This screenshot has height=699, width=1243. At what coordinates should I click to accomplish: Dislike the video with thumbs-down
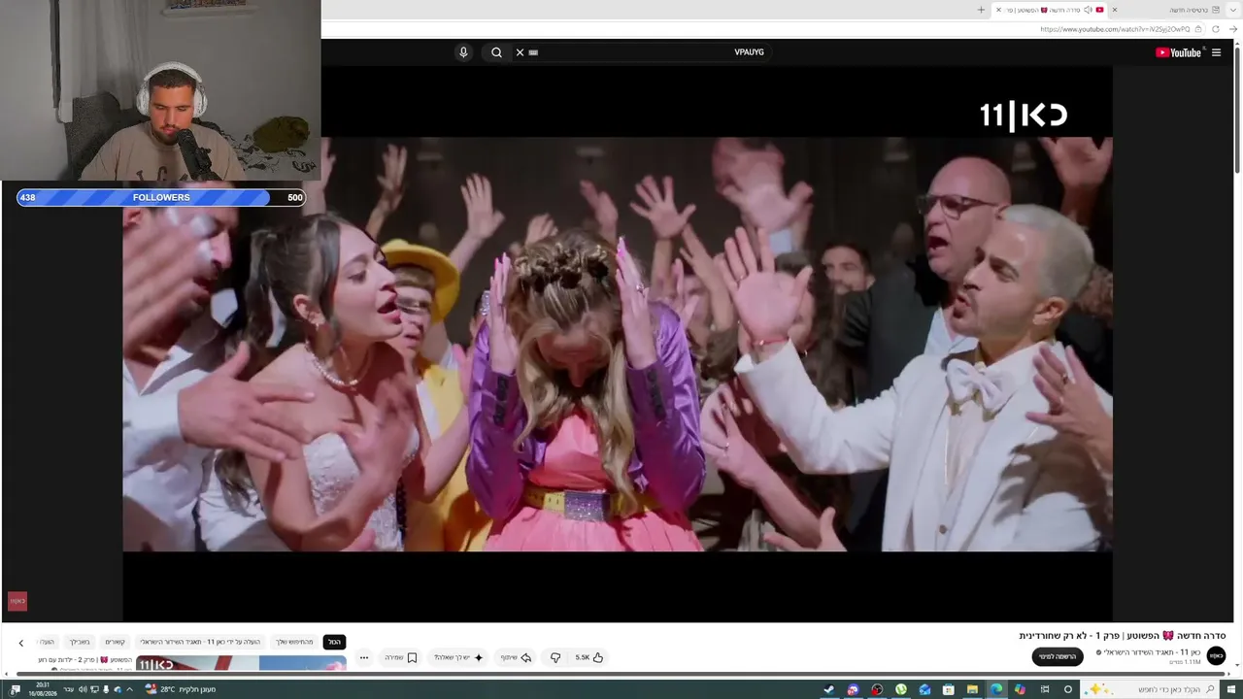coord(555,657)
